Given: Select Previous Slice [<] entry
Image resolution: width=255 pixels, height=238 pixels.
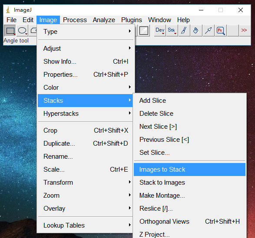Looking at the screenshot, I should tap(190, 140).
